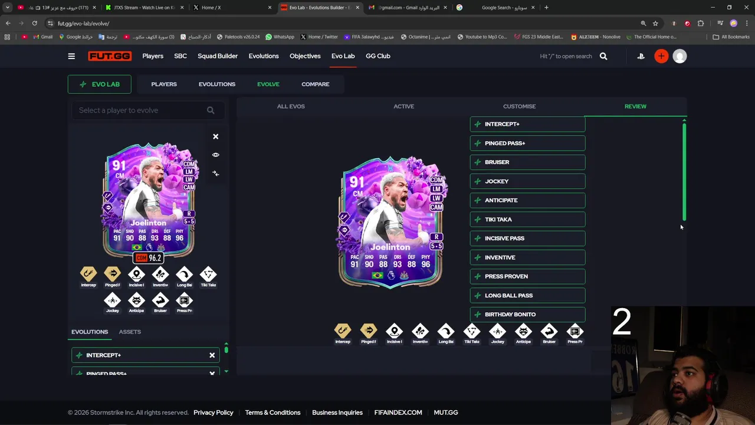Open the Chrome apps grid in bookmarks bar
Screen dimensions: 755x425
point(7,37)
